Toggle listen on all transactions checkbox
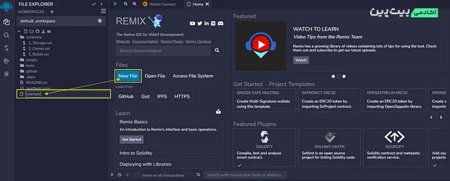This screenshot has height=181, width=450. 138,175
